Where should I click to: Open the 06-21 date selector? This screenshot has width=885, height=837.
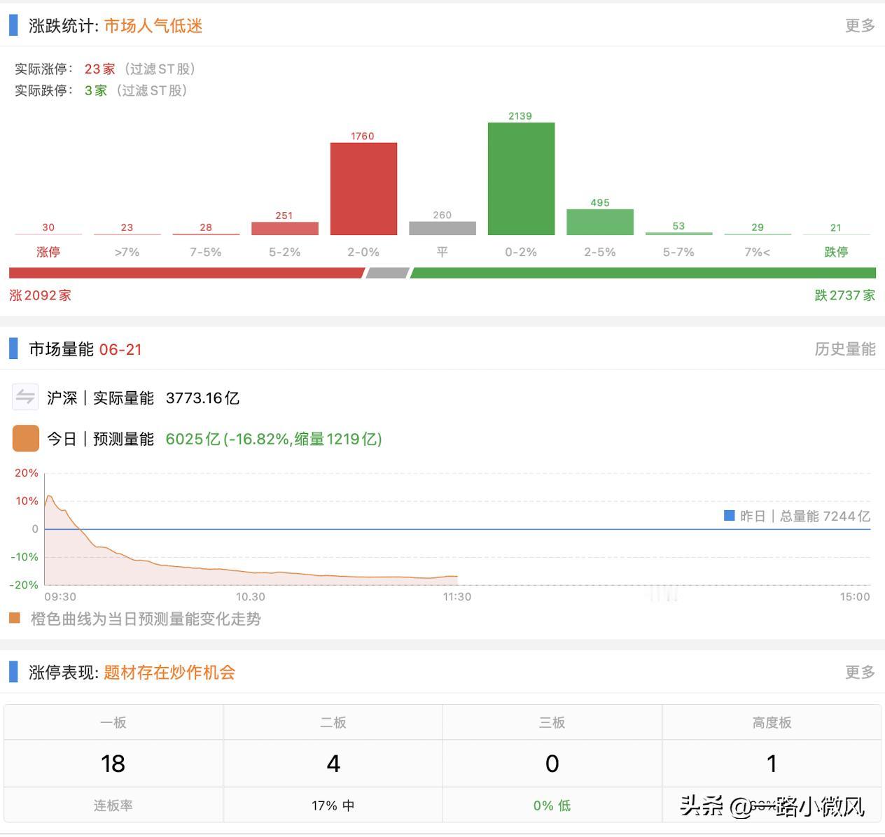tap(121, 349)
